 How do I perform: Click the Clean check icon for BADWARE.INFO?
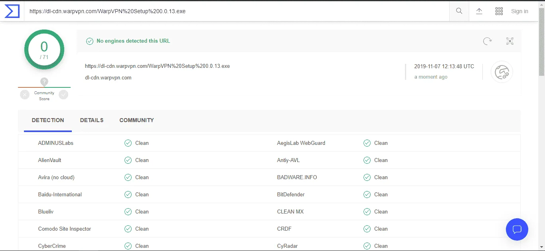point(367,177)
